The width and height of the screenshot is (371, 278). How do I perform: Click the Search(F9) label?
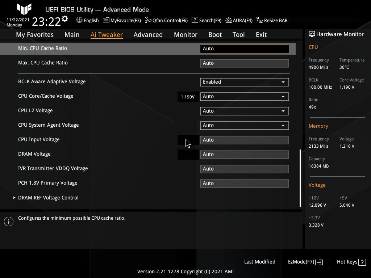(210, 21)
